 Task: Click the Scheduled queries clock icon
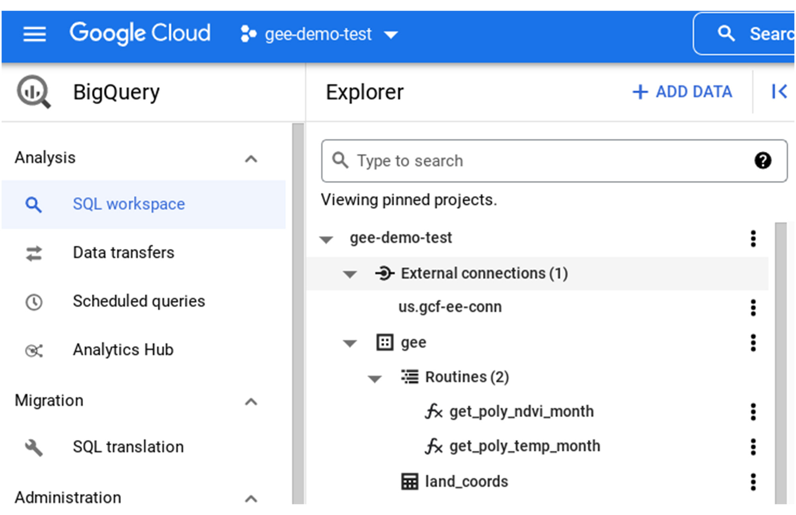(34, 302)
